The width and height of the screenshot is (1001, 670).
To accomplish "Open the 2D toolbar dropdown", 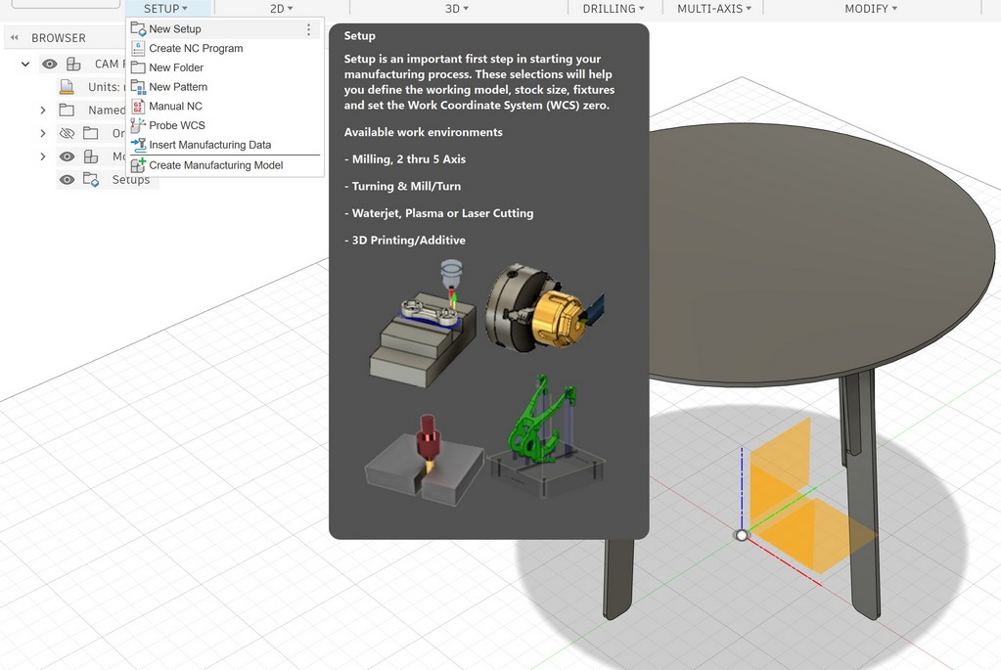I will point(281,8).
